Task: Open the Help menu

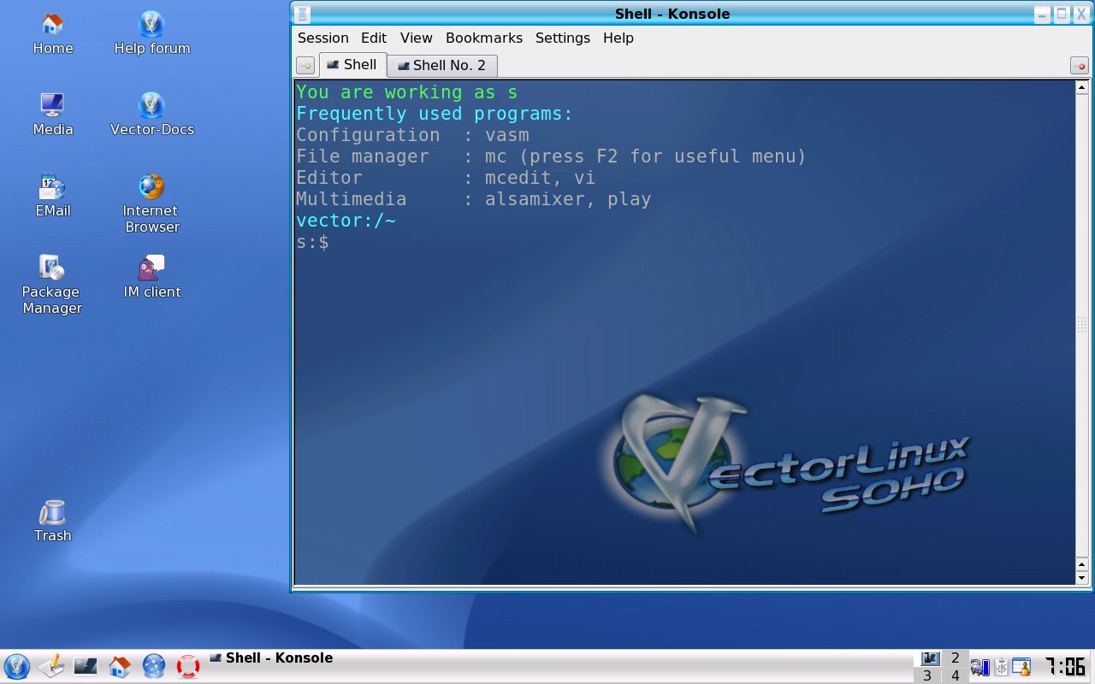Action: [619, 38]
